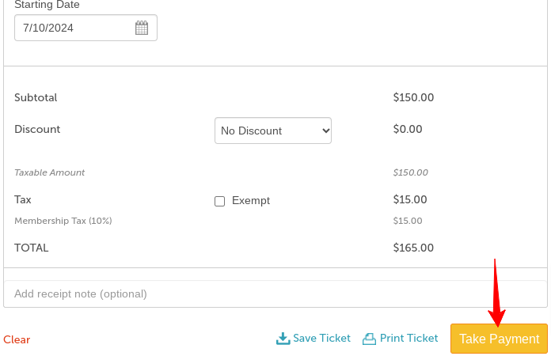Click the Starting Date label

[47, 5]
